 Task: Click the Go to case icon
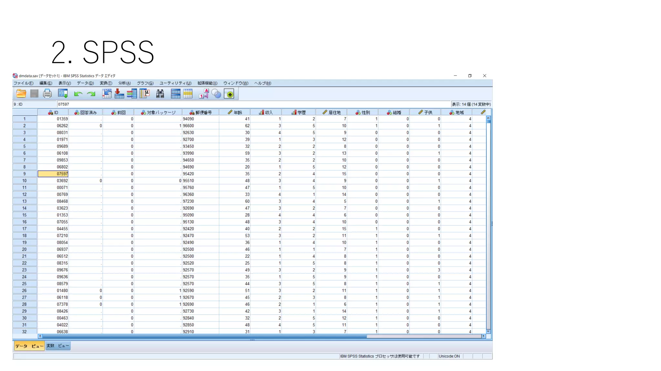pyautogui.click(x=107, y=94)
